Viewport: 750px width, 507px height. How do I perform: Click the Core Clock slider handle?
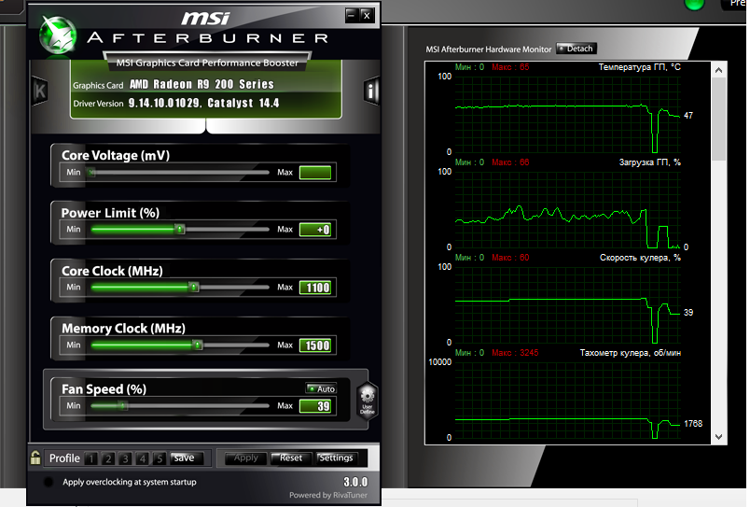[x=193, y=288]
